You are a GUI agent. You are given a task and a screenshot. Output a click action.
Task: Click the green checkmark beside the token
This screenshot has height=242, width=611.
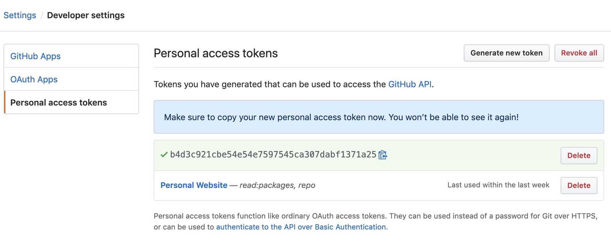[163, 155]
